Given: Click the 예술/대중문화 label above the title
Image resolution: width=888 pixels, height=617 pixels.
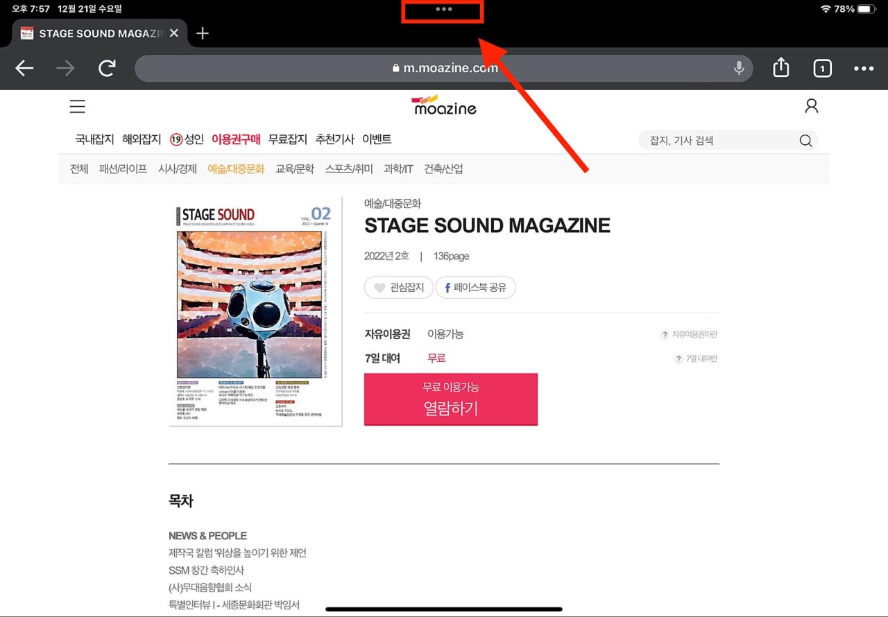Looking at the screenshot, I should (x=393, y=204).
